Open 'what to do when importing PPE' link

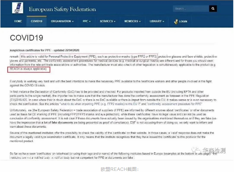pyautogui.click(x=100, y=104)
